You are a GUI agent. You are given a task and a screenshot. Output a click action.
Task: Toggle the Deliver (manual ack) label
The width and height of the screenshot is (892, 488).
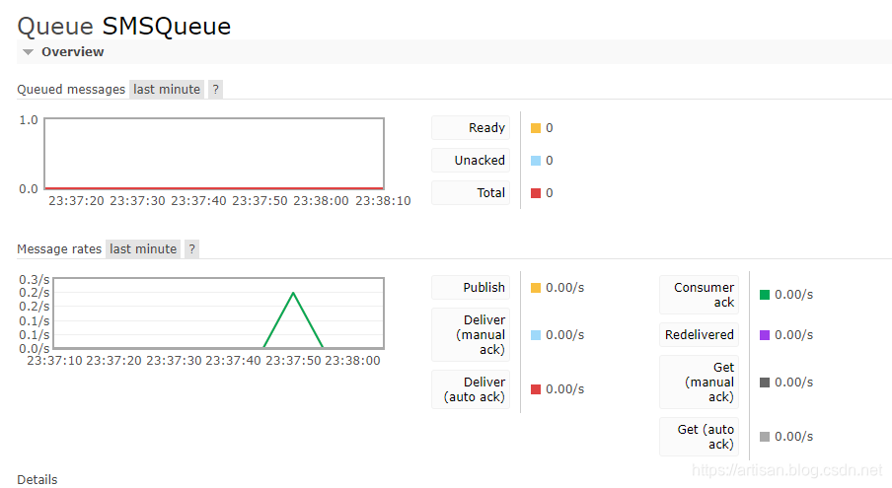(x=471, y=334)
